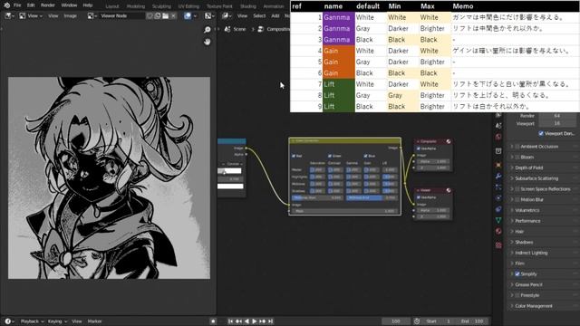
Task: Toggle the Blue channel checkbox in Color Correction
Action: [x=366, y=156]
